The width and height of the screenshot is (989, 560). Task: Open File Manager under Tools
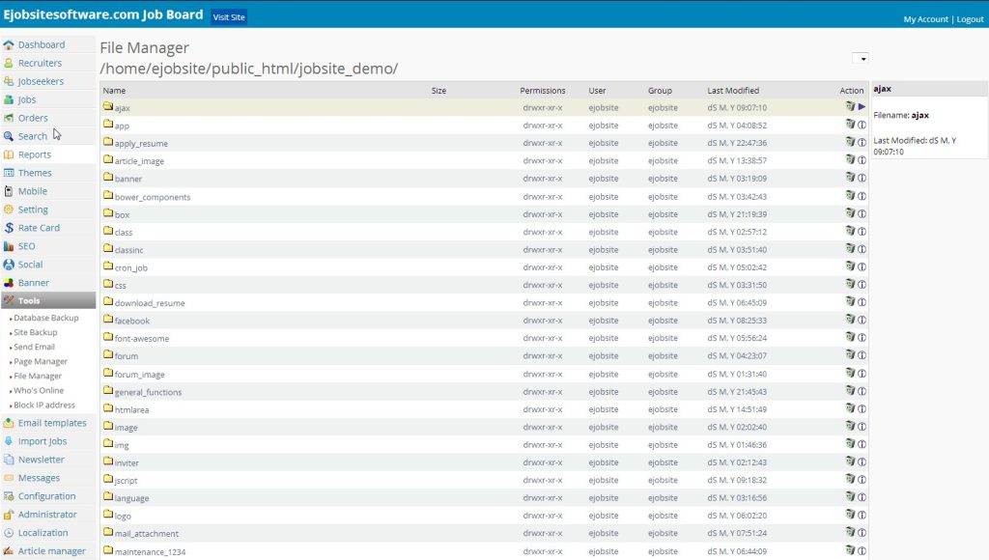click(x=38, y=376)
